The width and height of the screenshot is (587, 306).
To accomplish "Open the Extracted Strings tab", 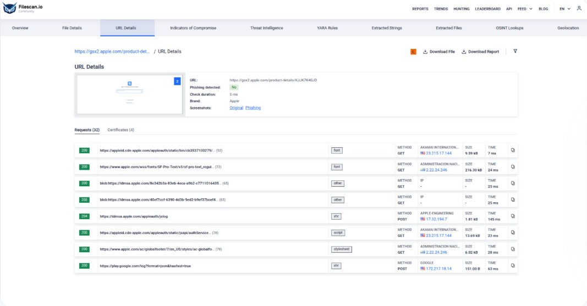I will (x=387, y=28).
